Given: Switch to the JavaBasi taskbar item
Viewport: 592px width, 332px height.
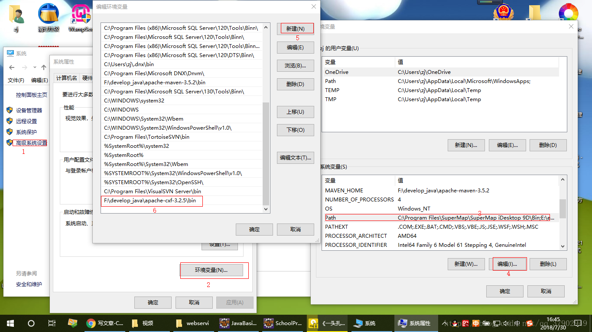Looking at the screenshot, I should (x=238, y=323).
